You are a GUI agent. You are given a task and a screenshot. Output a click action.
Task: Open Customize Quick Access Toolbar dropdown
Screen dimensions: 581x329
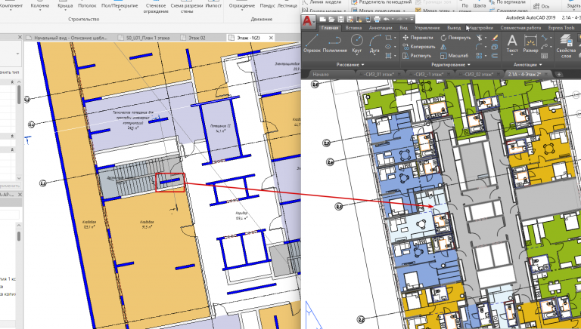click(x=412, y=19)
